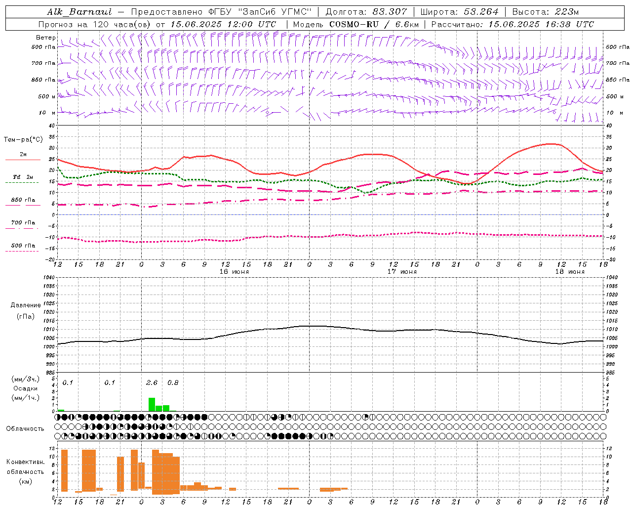This screenshot has height=506, width=632.
Task: Click the Тем-ра(°C) axis label
Action: (23, 140)
